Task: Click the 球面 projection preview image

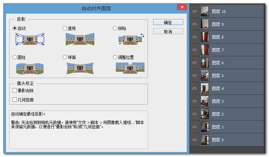Action: point(80,68)
